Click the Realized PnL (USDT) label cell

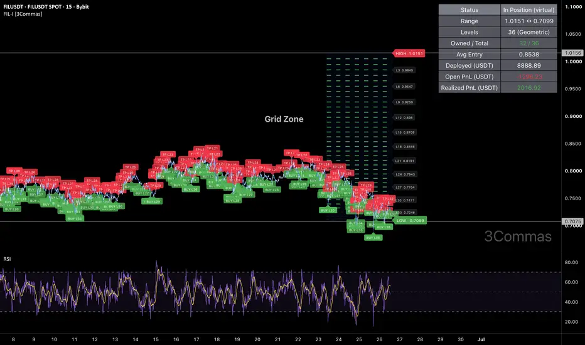click(x=470, y=88)
